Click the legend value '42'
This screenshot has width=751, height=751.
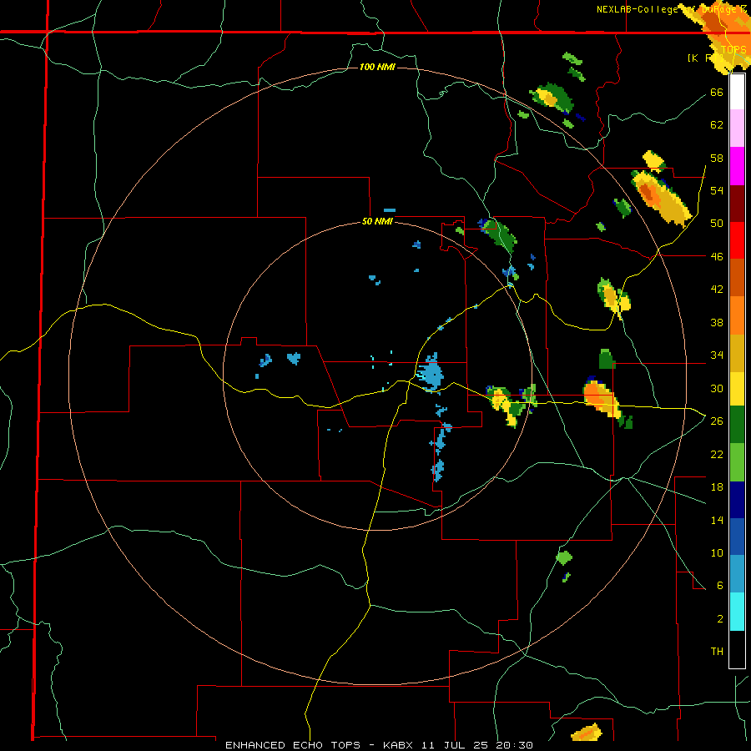coord(717,289)
